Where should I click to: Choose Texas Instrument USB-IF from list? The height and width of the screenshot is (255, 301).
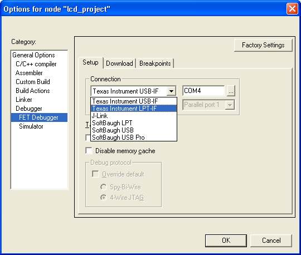tap(134, 101)
